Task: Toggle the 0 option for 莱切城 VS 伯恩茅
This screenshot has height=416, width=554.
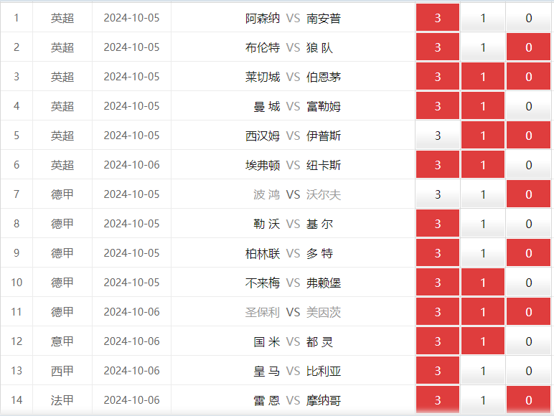Action: pos(528,76)
